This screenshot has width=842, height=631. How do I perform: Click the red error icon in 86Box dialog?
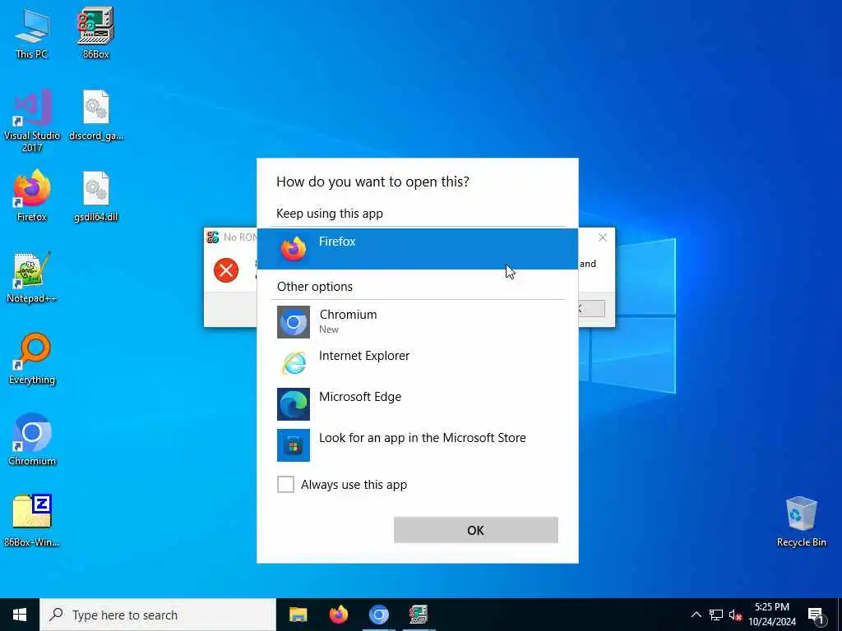pyautogui.click(x=226, y=269)
